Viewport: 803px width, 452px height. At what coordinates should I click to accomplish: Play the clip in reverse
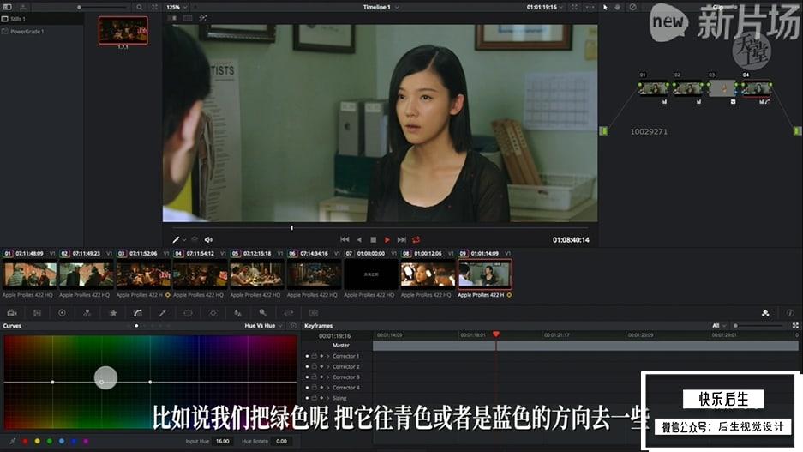pos(359,239)
